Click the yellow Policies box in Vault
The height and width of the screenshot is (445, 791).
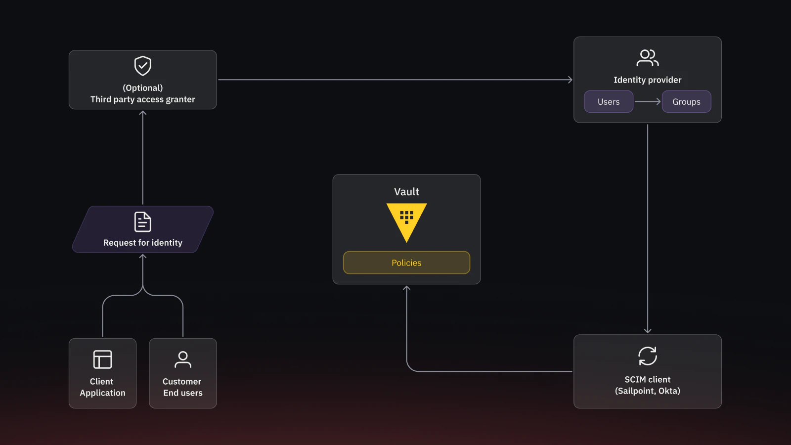click(x=406, y=263)
